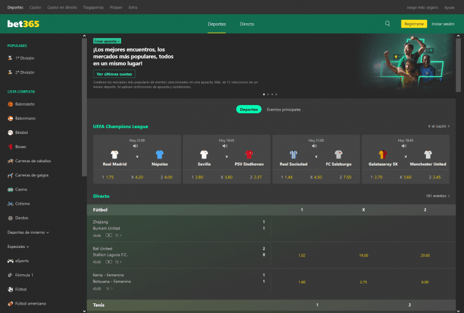The height and width of the screenshot is (313, 464).
Task: Switch to the Deportes pill tab
Action: pyautogui.click(x=249, y=109)
